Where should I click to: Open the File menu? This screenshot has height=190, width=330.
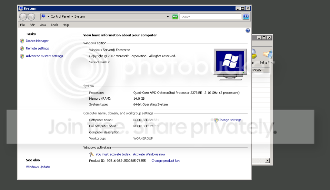point(22,25)
